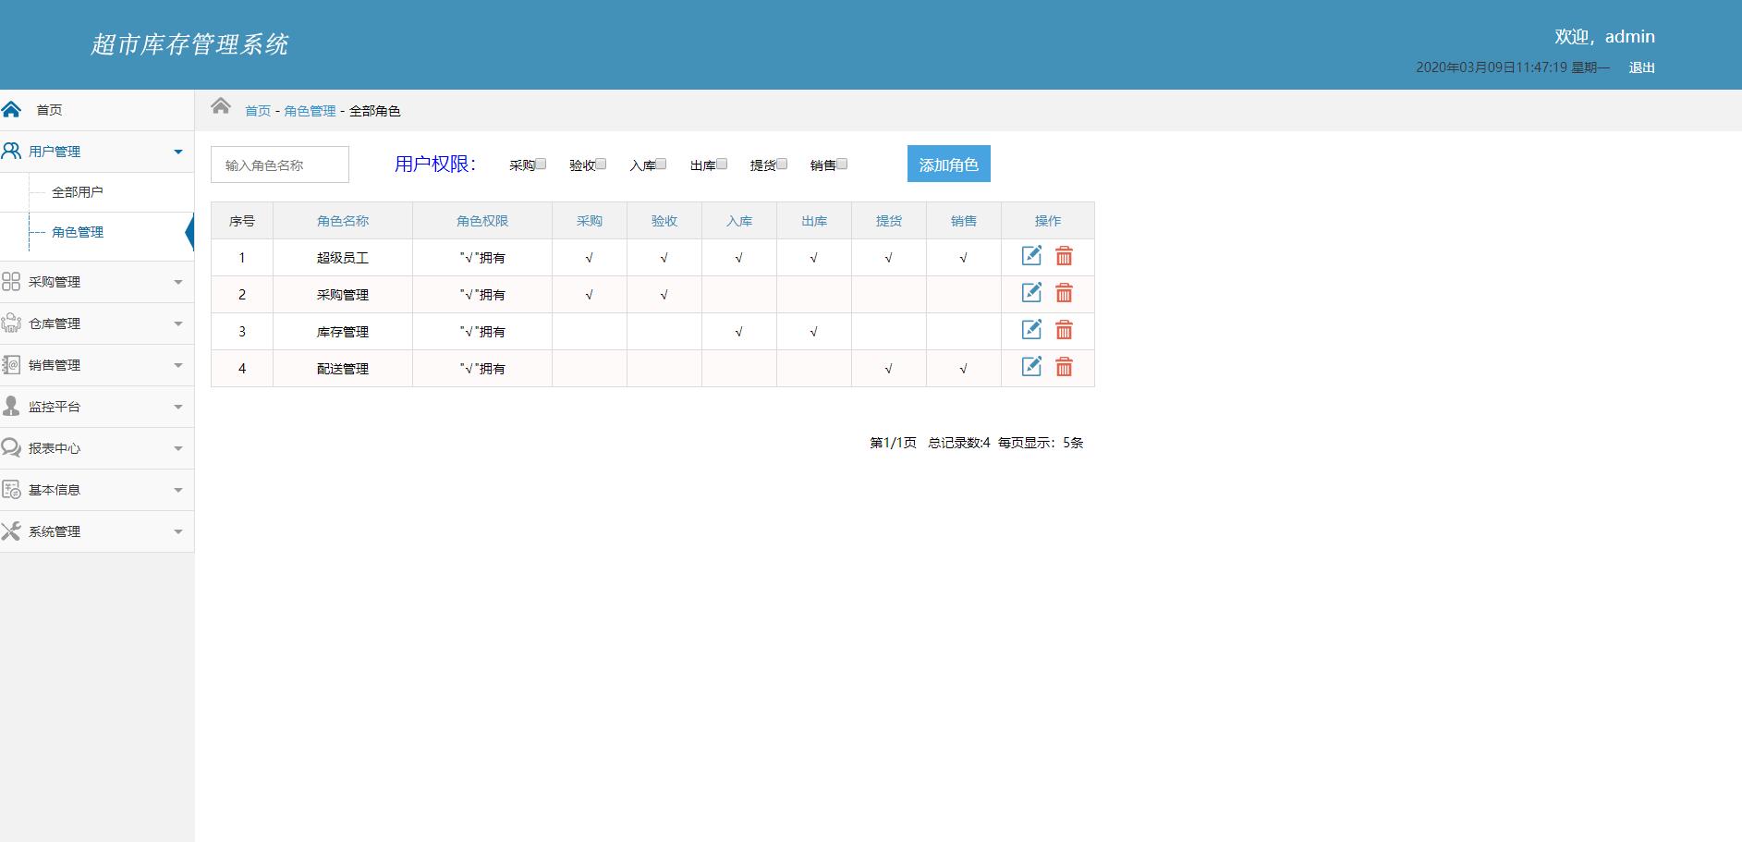Expand the 采购管理 sidebar menu arrow
Image resolution: width=1742 pixels, height=842 pixels.
point(178,282)
